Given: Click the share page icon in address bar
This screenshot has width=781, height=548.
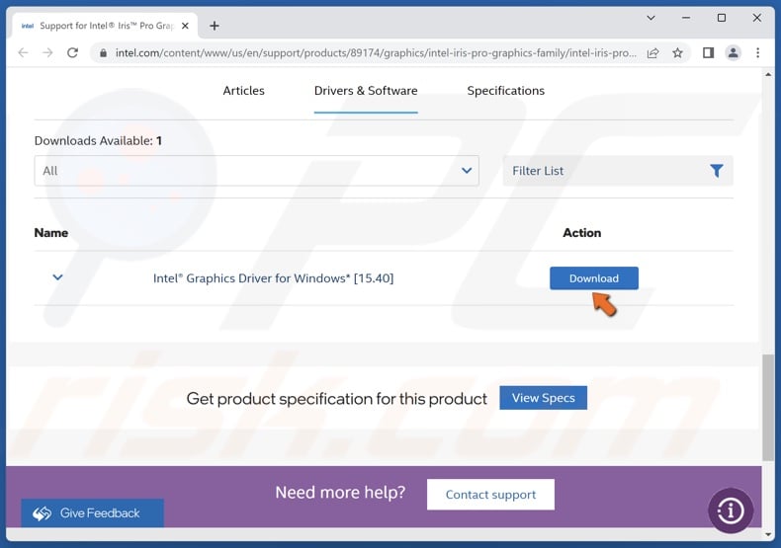Looking at the screenshot, I should [653, 52].
